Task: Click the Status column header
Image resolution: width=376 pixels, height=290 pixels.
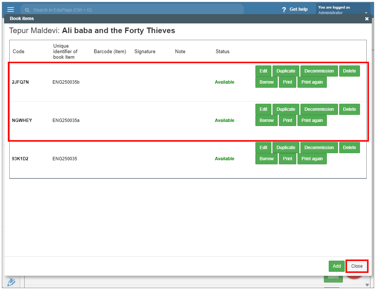Action: 222,52
